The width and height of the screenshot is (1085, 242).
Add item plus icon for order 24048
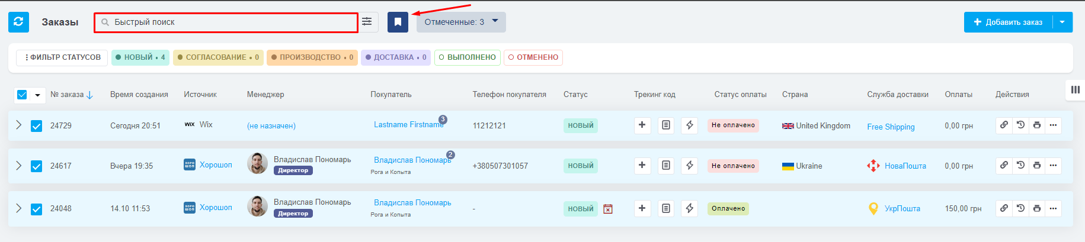coord(642,208)
